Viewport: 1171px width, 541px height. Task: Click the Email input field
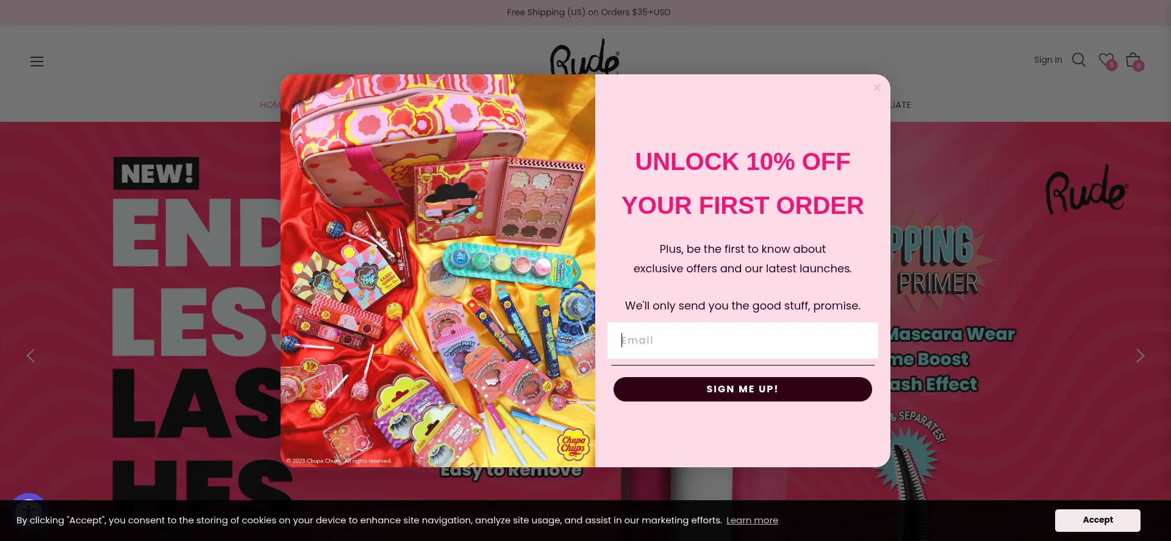pyautogui.click(x=742, y=341)
